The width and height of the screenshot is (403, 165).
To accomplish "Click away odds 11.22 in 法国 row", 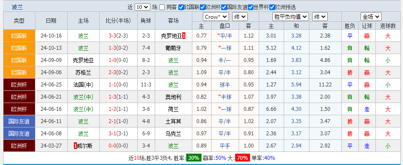I will [x=325, y=85].
